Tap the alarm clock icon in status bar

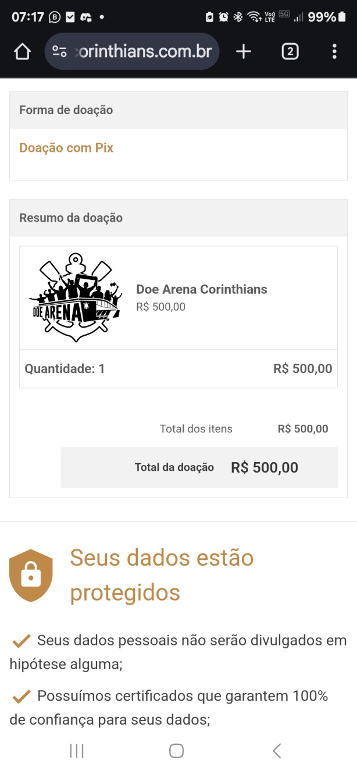pyautogui.click(x=224, y=17)
